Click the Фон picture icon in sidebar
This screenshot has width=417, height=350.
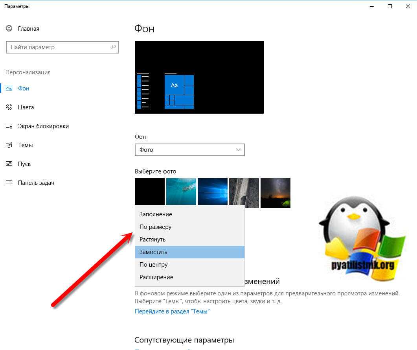tap(9, 88)
